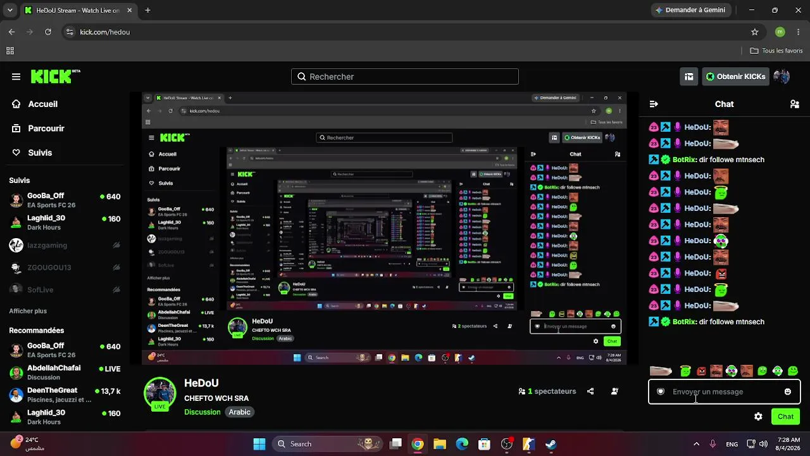The height and width of the screenshot is (456, 810).
Task: Open the Chrome tab search dropdown
Action: point(11,10)
